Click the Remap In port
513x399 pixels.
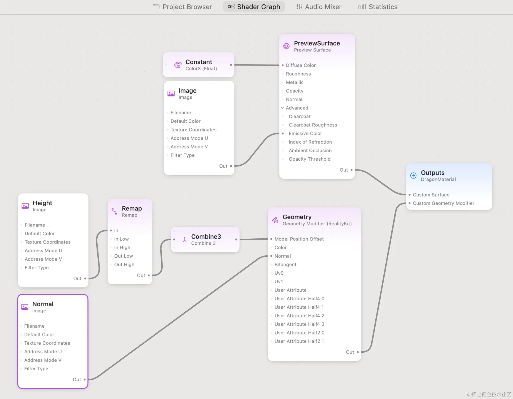[111, 230]
